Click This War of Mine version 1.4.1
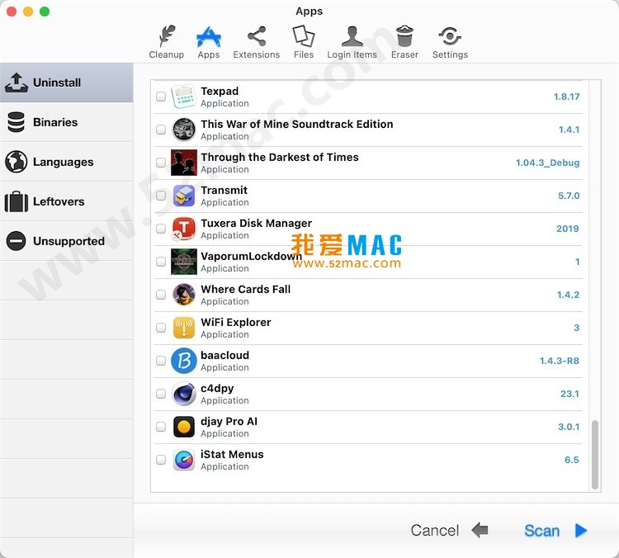 pos(569,130)
